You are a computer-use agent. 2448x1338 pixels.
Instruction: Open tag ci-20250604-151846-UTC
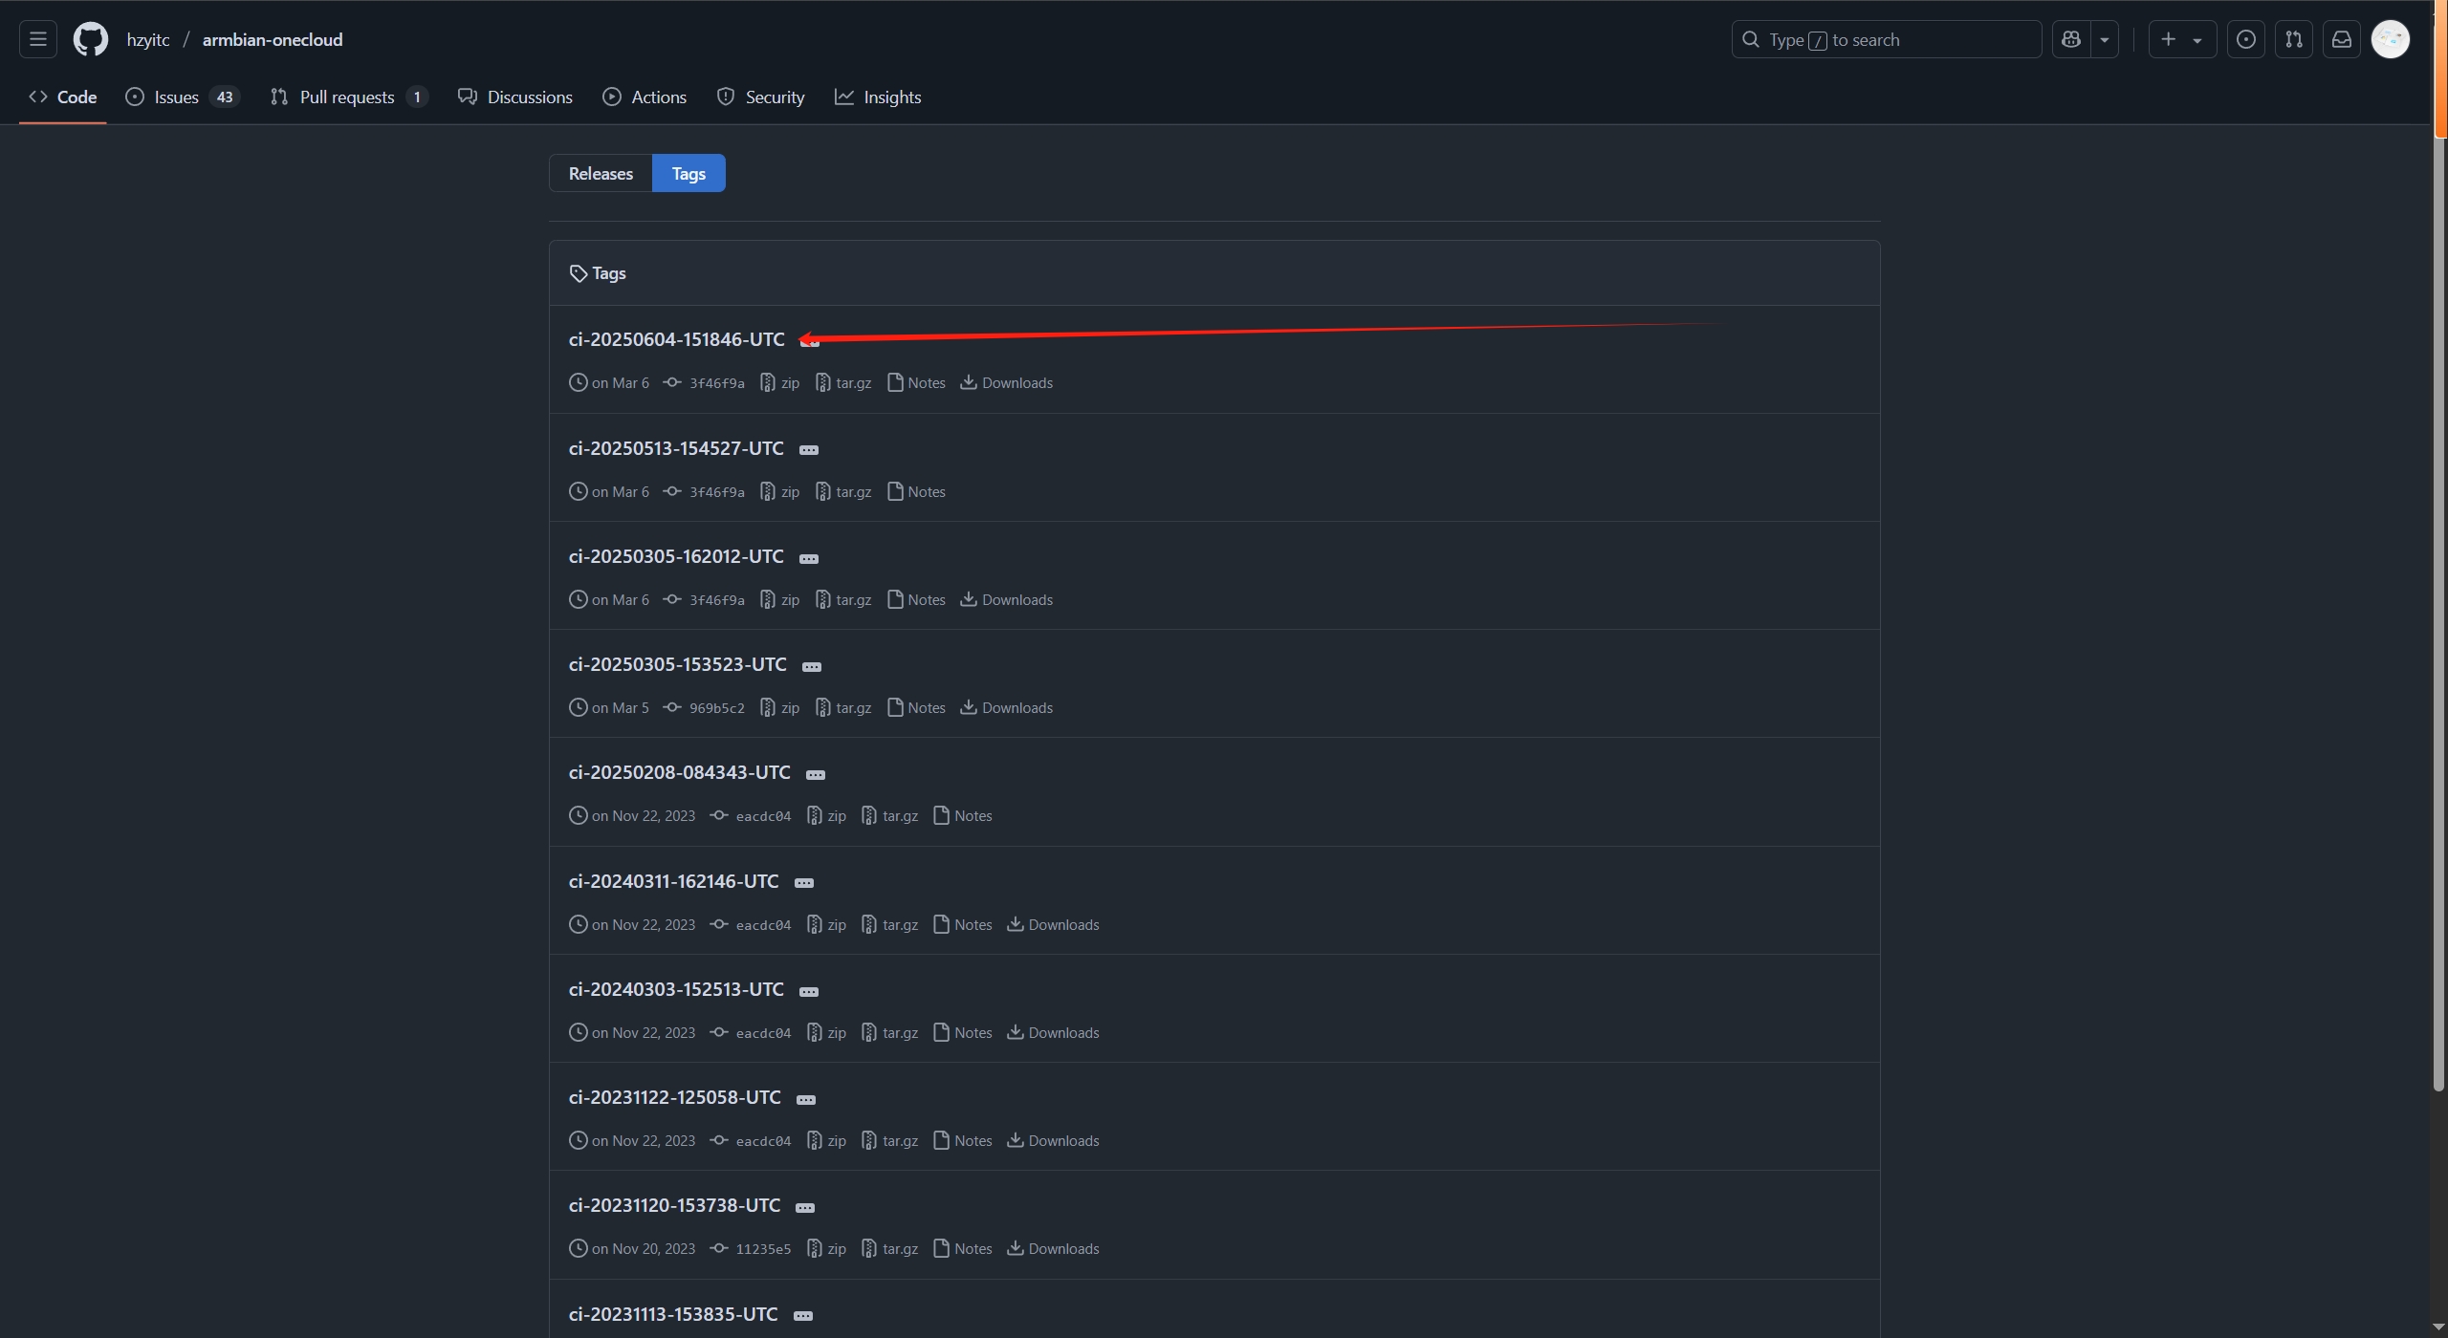pyautogui.click(x=676, y=339)
